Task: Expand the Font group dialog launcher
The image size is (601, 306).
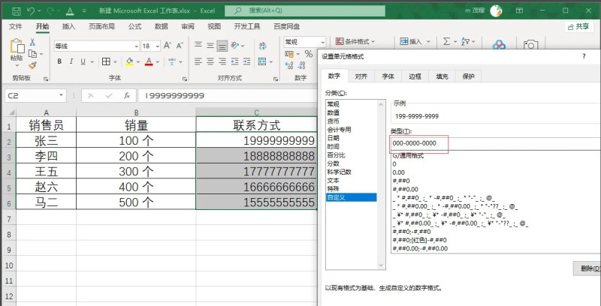Action: (185, 79)
